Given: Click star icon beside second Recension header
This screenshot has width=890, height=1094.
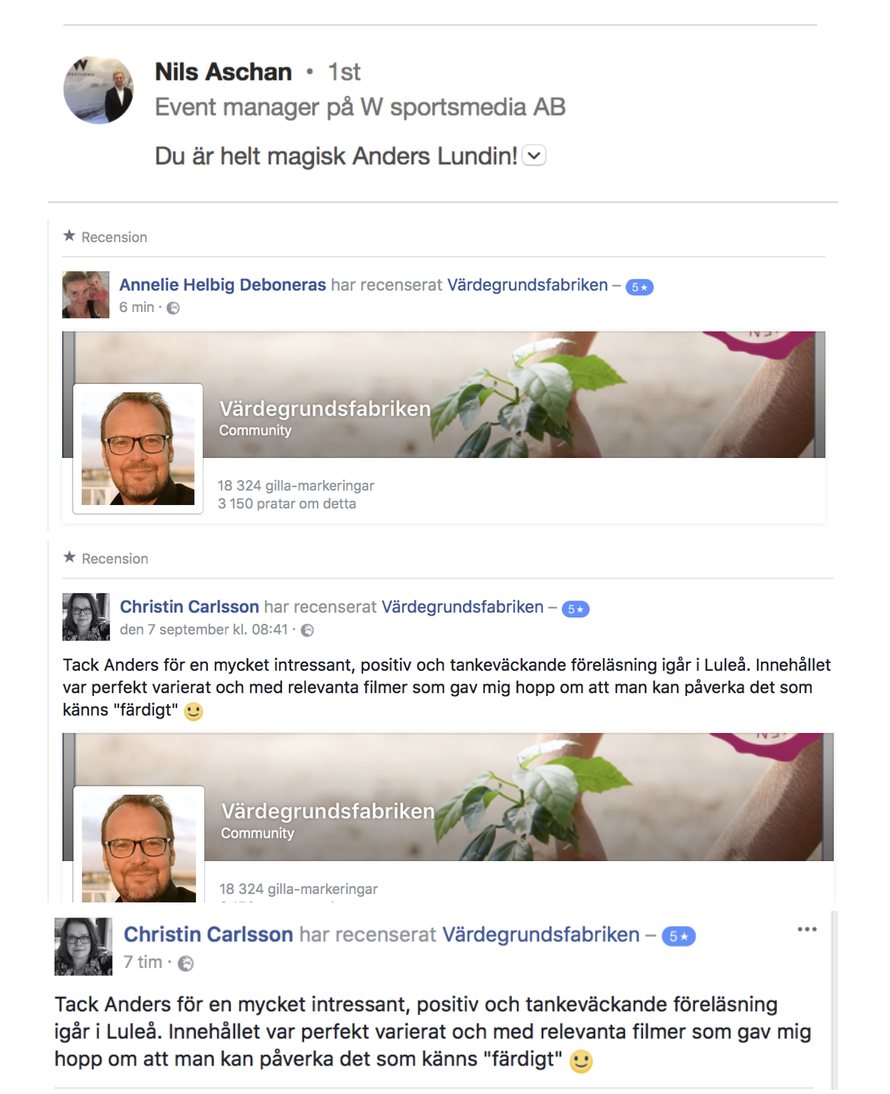Looking at the screenshot, I should pyautogui.click(x=69, y=557).
